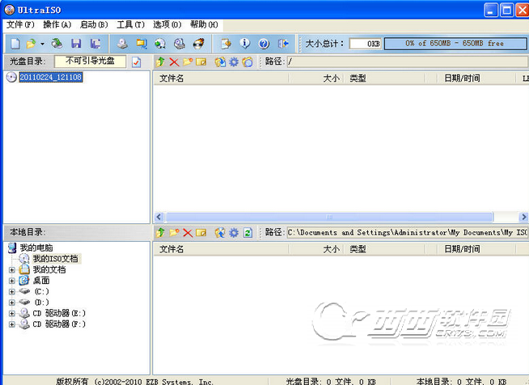The image size is (529, 385).
Task: Select the 20110224_121108 disc volume node
Action: click(51, 78)
